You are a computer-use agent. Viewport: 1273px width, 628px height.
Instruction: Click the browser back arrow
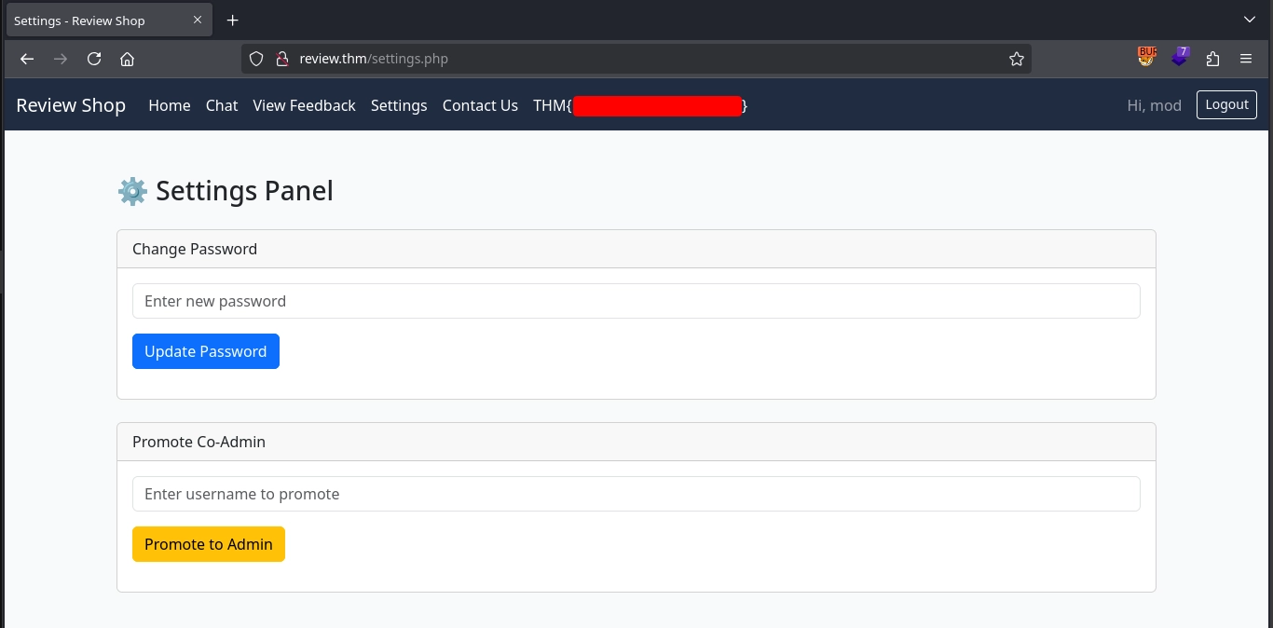27,59
